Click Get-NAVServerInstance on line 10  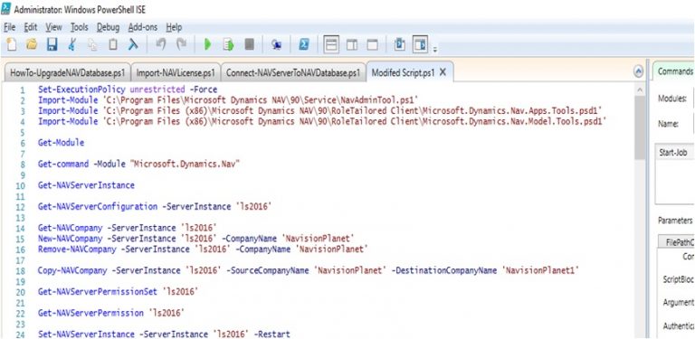click(x=86, y=185)
